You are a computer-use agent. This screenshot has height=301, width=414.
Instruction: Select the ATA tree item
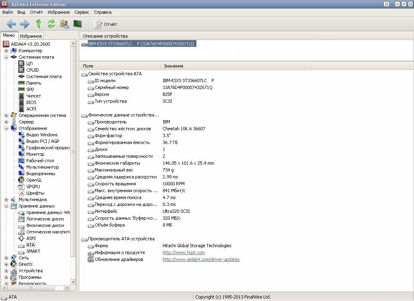click(30, 245)
